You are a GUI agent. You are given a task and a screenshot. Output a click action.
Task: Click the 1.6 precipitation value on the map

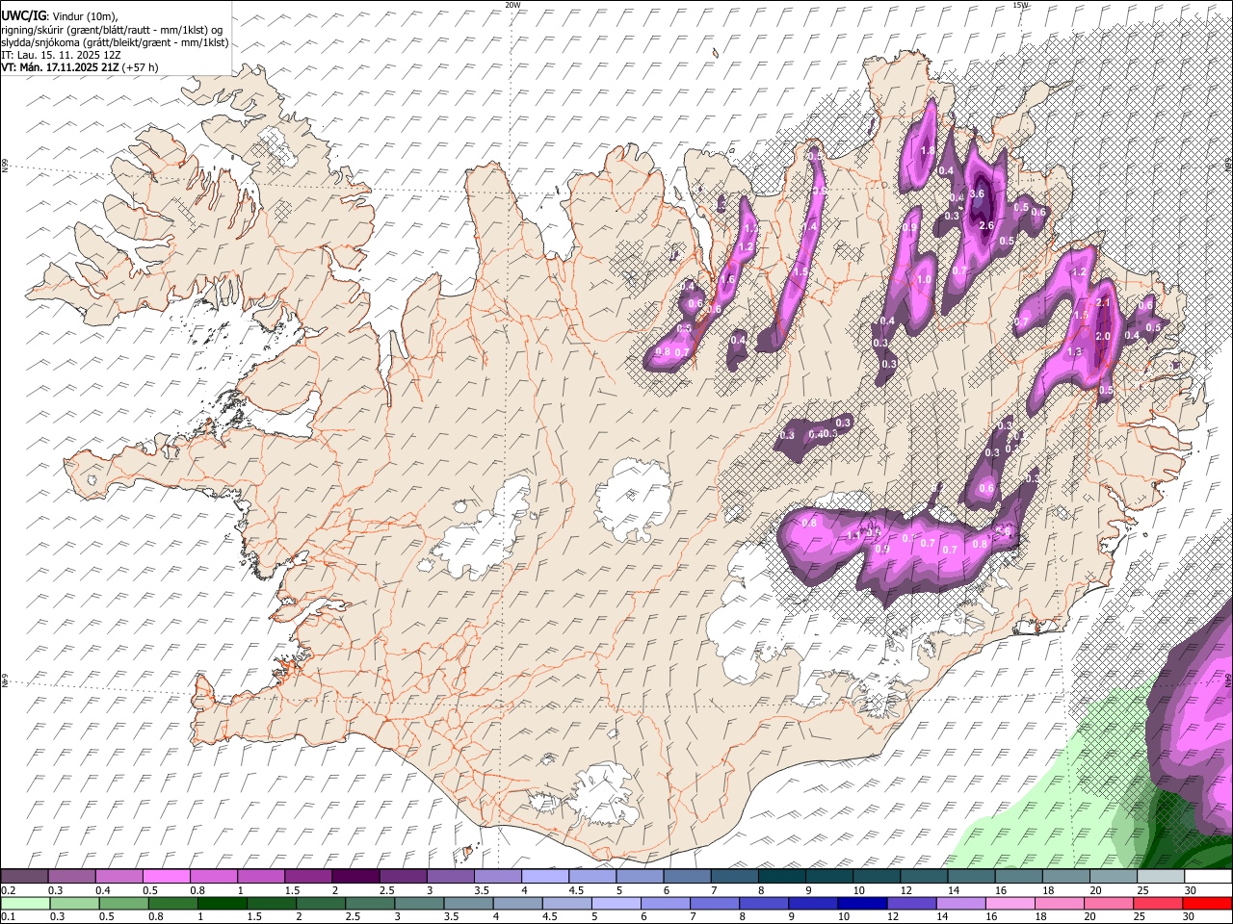727,279
